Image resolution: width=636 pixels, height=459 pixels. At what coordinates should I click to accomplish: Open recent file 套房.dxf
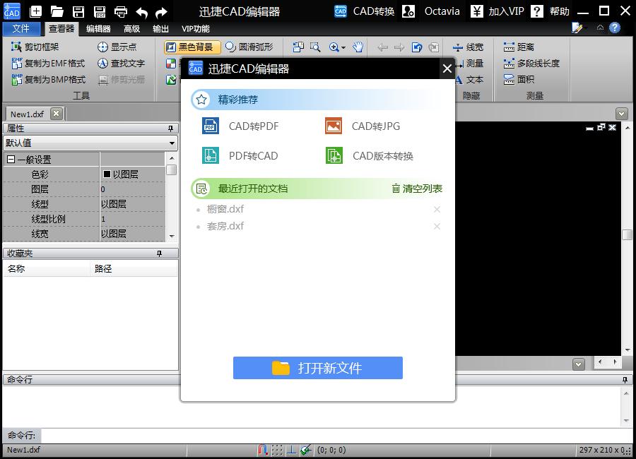pyautogui.click(x=225, y=226)
